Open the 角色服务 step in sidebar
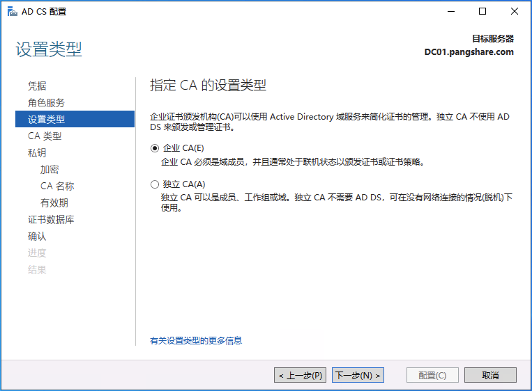Image resolution: width=532 pixels, height=391 pixels. (46, 102)
